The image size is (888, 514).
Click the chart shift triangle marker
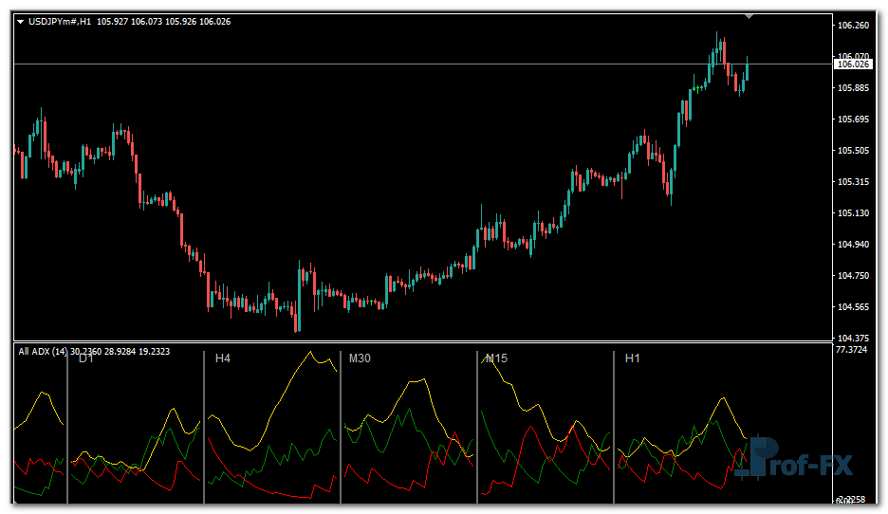(x=750, y=15)
